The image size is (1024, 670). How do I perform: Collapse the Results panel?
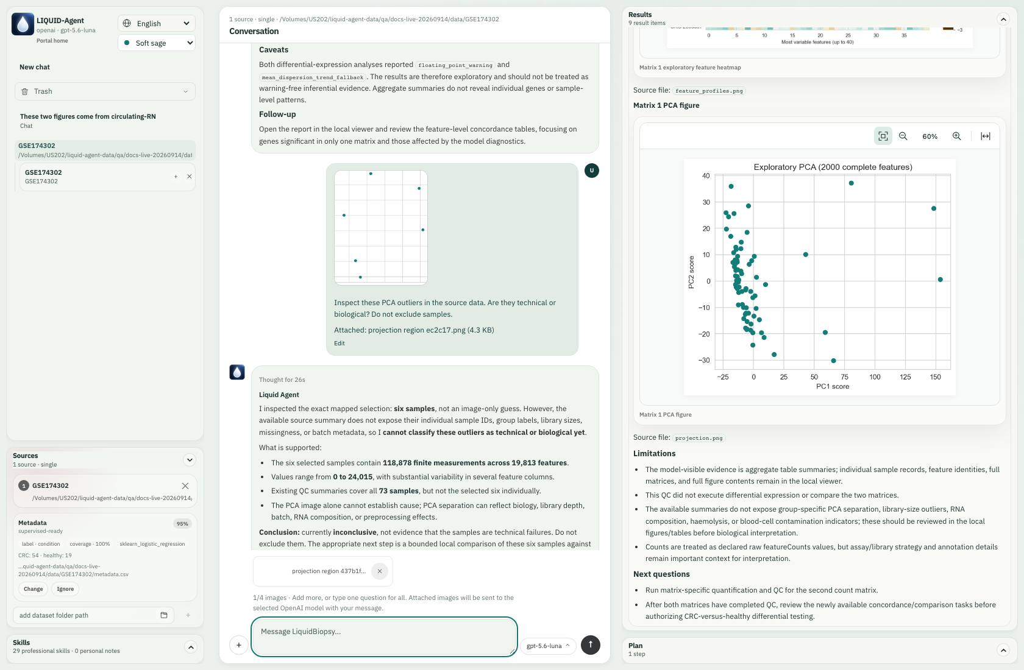click(x=1003, y=19)
